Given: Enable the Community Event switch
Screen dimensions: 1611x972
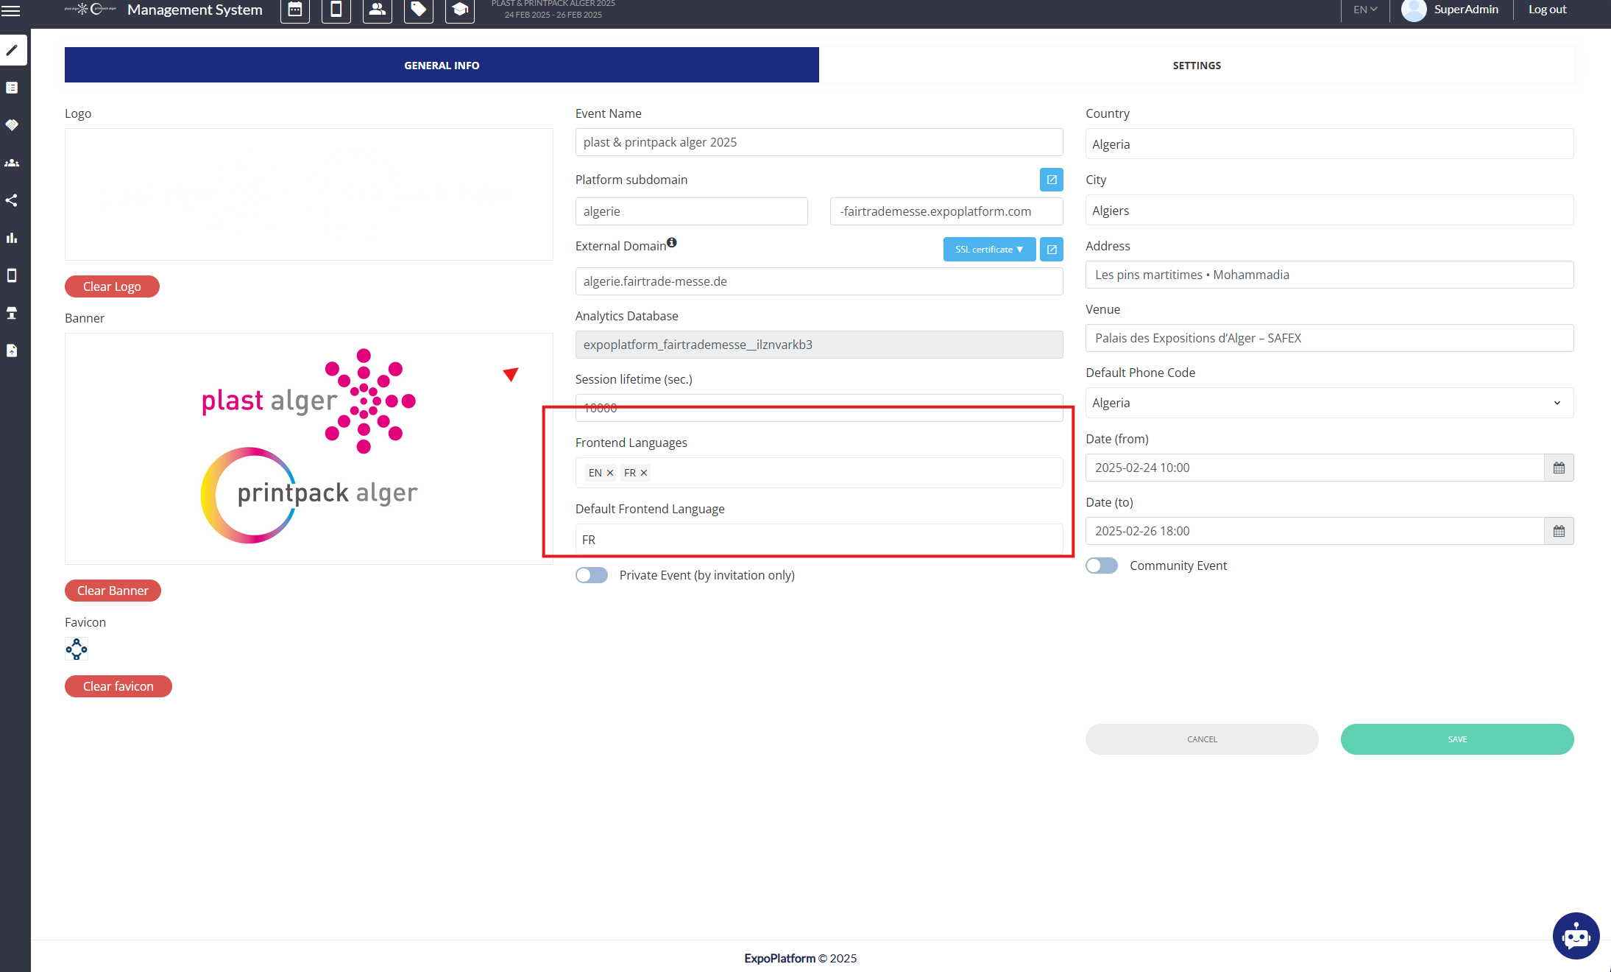Looking at the screenshot, I should 1102,566.
